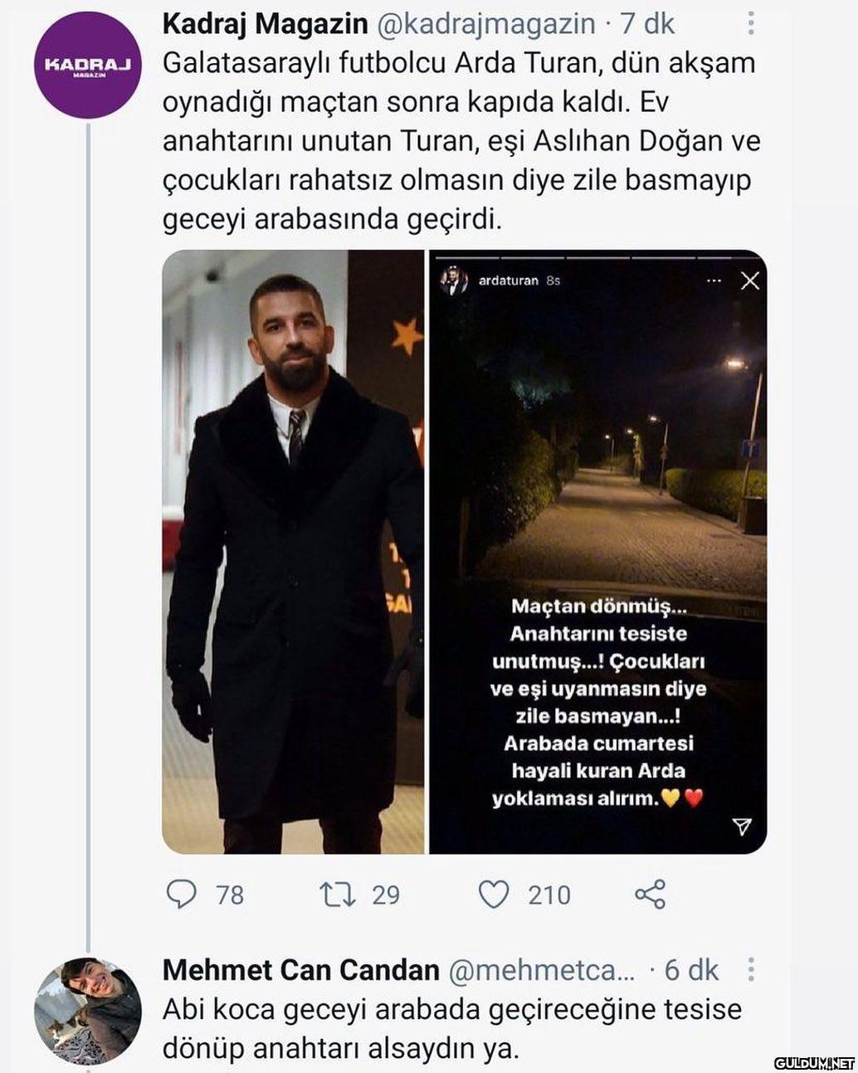Open Kadraj Magazin purple profile avatar
Image resolution: width=858 pixels, height=1073 pixels.
point(87,65)
